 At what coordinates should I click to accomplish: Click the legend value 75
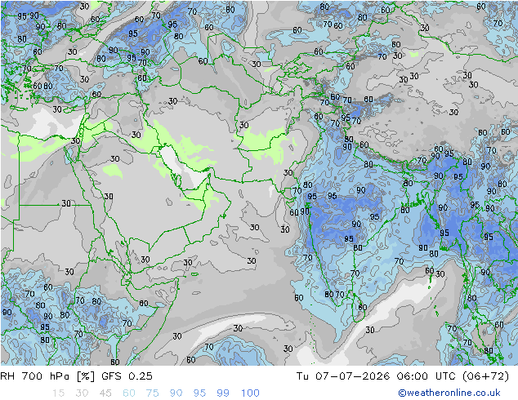152,393
